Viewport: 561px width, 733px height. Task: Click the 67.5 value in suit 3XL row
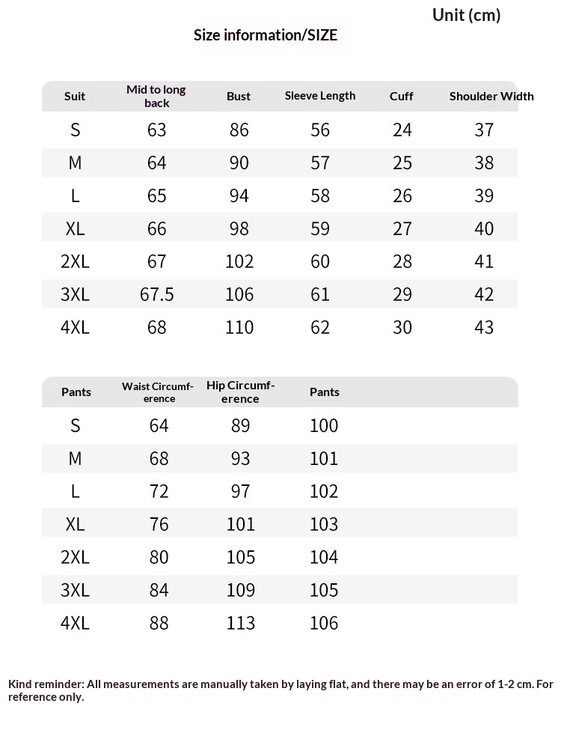pos(156,294)
